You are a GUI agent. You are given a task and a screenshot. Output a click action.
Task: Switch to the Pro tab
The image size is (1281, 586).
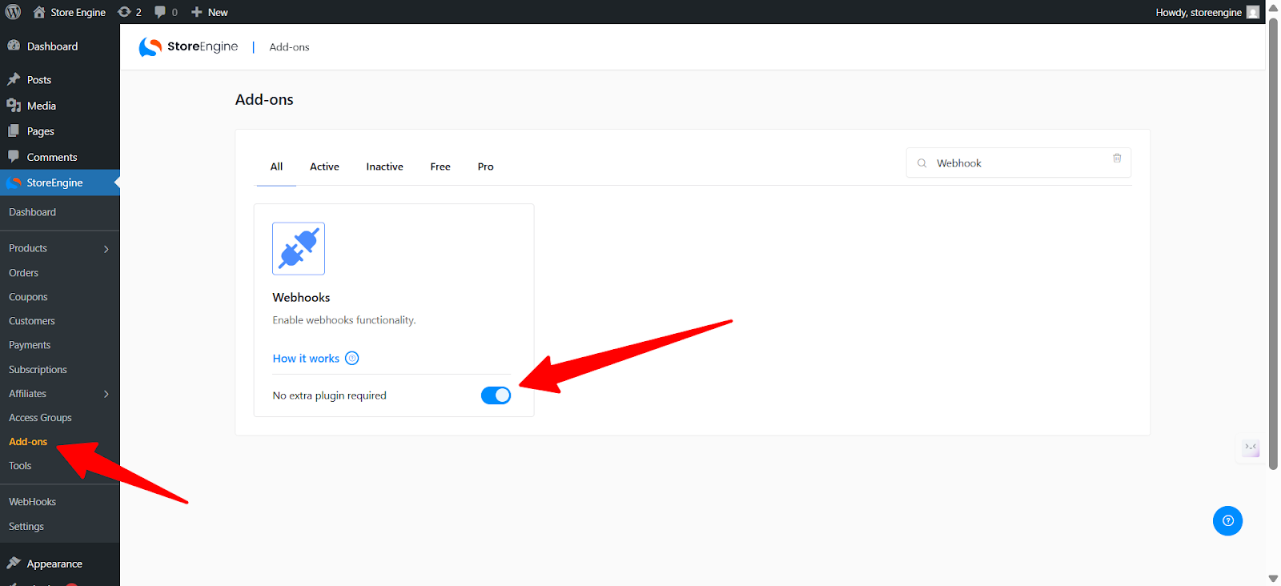click(x=485, y=167)
